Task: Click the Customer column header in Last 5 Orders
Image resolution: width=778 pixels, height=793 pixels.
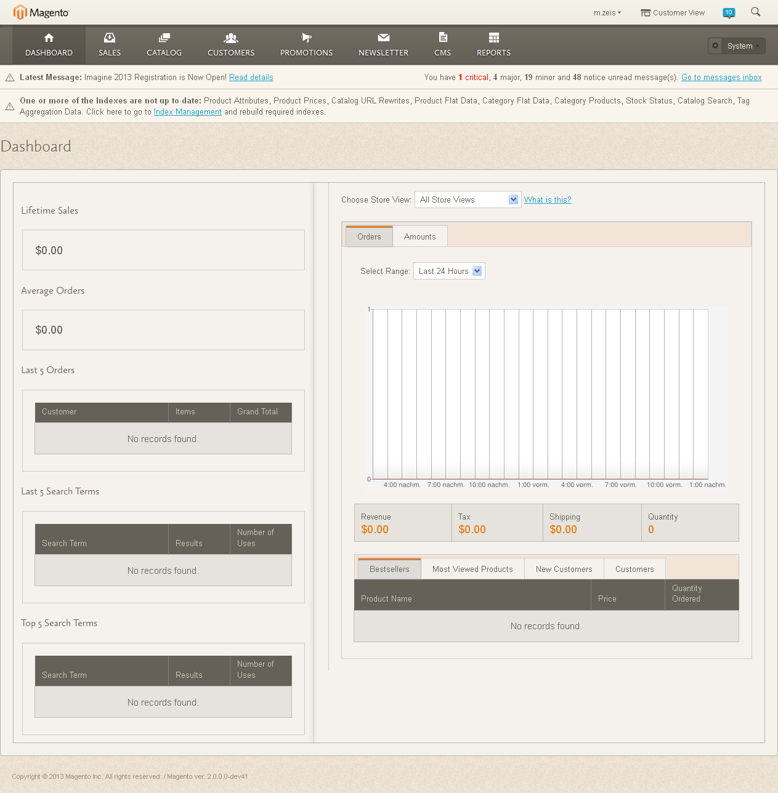Action: point(102,412)
